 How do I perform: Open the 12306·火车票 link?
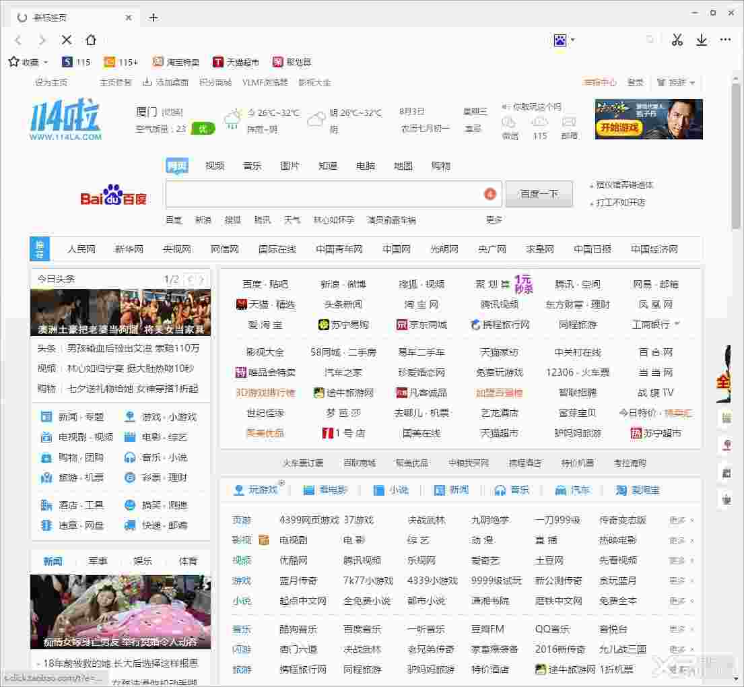pyautogui.click(x=578, y=372)
